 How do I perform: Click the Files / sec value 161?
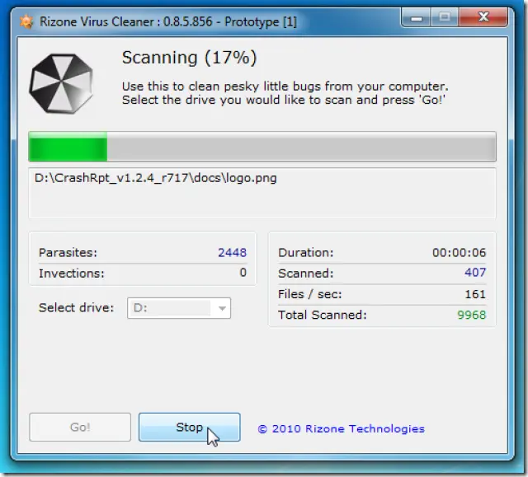pyautogui.click(x=475, y=293)
